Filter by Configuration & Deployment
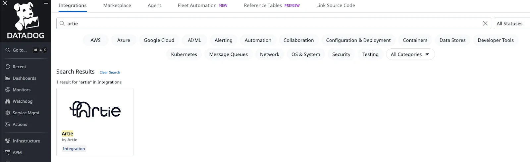The image size is (530, 162). tap(358, 40)
